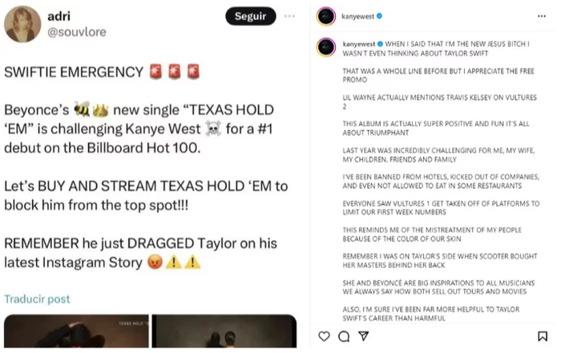
Task: Click Traducir post link
Action: pyautogui.click(x=37, y=299)
